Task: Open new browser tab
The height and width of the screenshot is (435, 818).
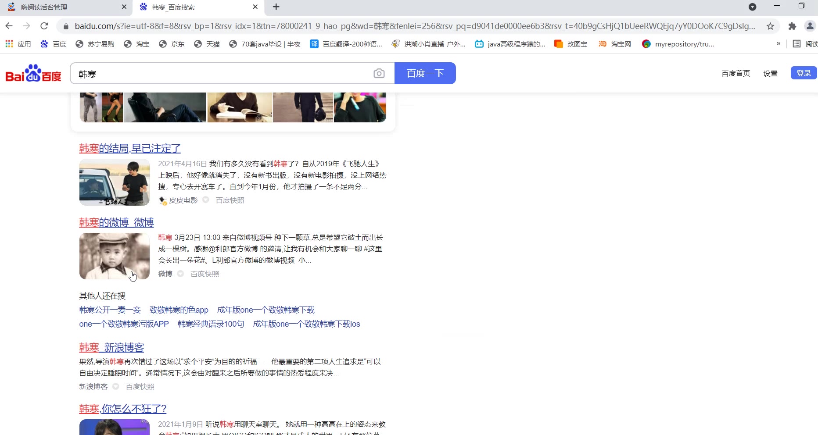Action: point(276,7)
